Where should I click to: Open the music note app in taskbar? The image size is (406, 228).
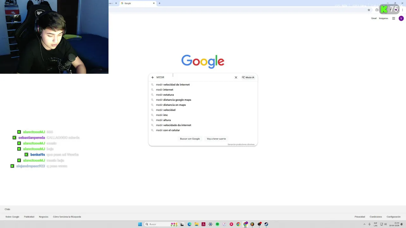(x=224, y=224)
